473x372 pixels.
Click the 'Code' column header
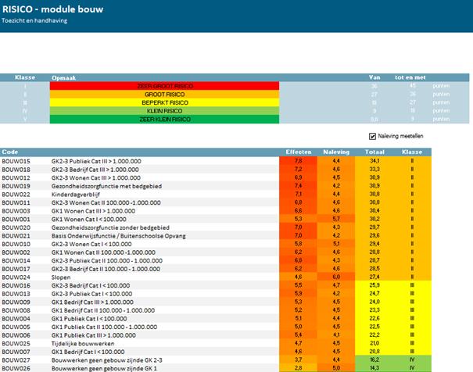(x=11, y=152)
